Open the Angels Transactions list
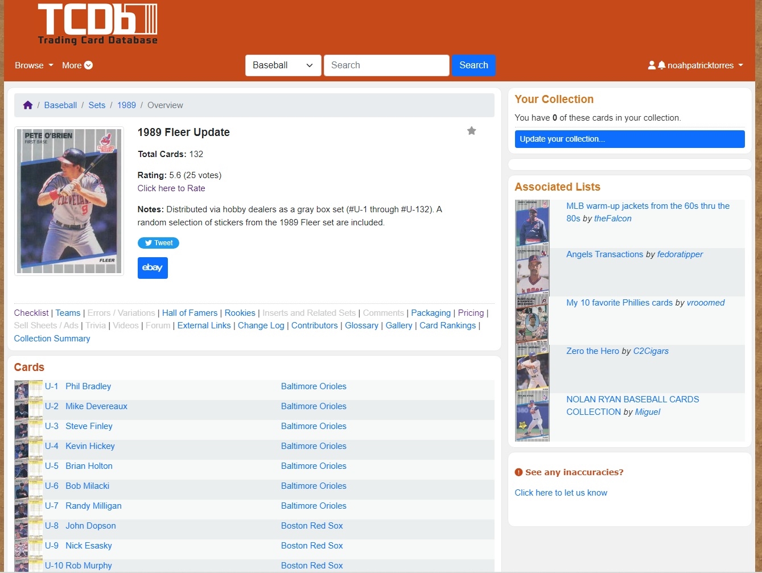762x573 pixels. click(x=604, y=254)
